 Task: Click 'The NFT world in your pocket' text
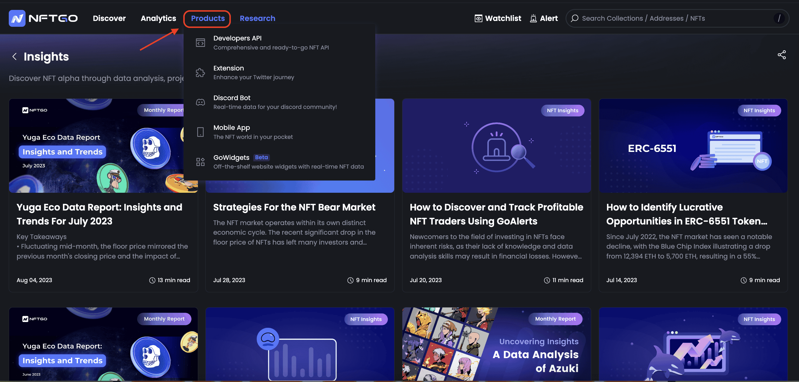pyautogui.click(x=253, y=137)
